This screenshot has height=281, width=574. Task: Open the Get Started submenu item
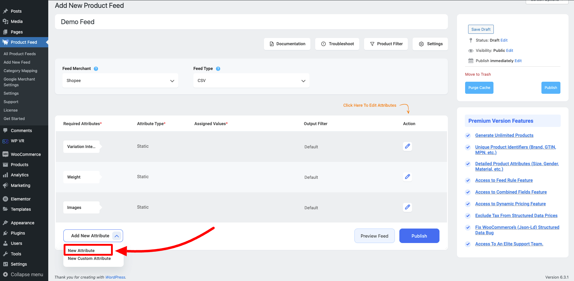14,118
